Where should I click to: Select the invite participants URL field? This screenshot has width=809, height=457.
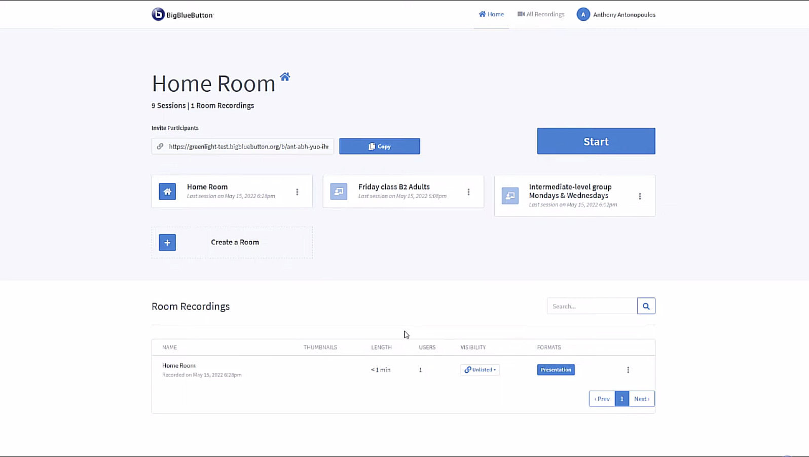coord(243,146)
